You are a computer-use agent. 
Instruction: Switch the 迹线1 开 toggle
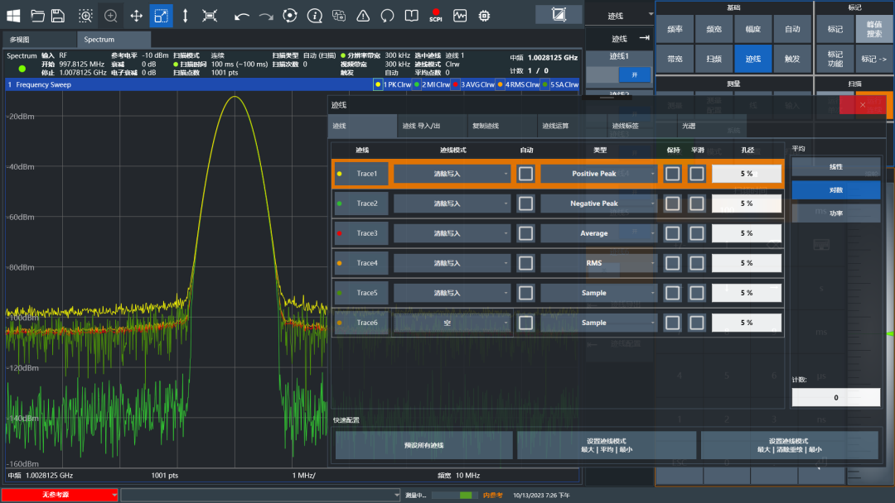click(619, 74)
